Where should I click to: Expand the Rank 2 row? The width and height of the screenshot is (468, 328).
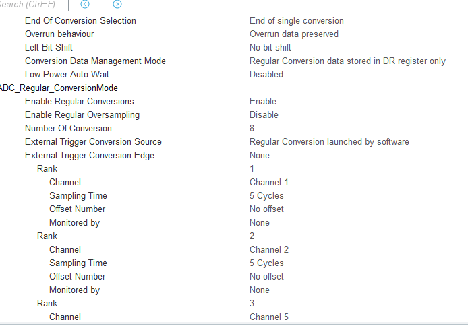[x=47, y=236]
